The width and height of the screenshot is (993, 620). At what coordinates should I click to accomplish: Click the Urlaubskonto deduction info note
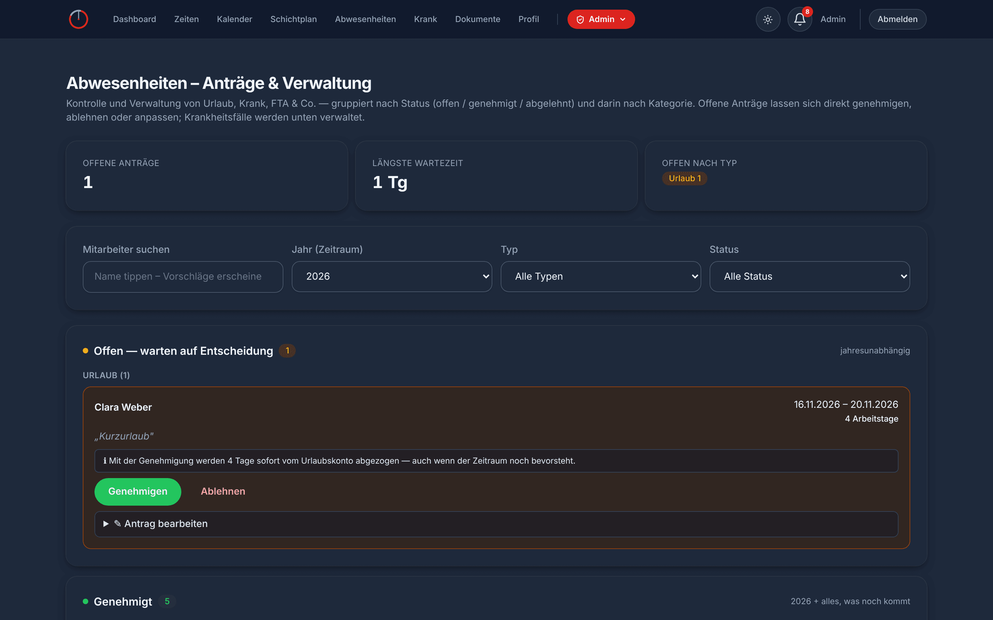click(x=496, y=461)
